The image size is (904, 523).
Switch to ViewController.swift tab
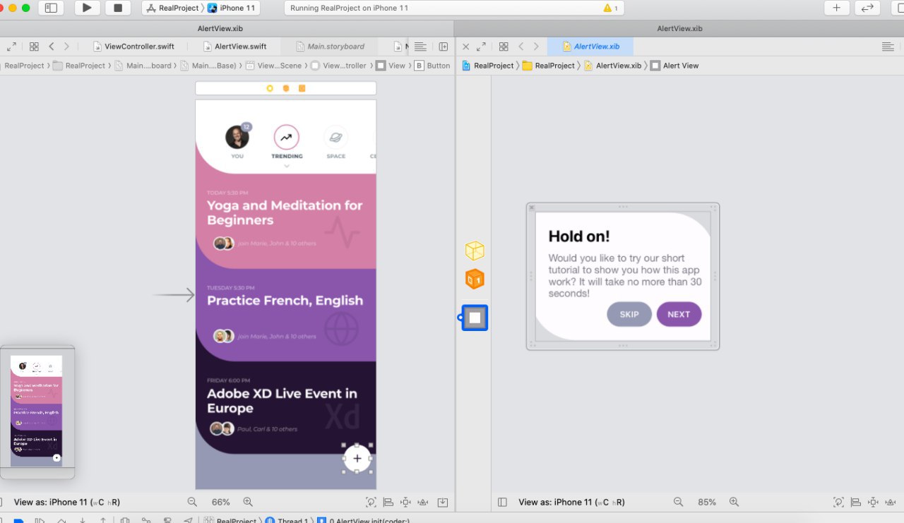click(134, 47)
